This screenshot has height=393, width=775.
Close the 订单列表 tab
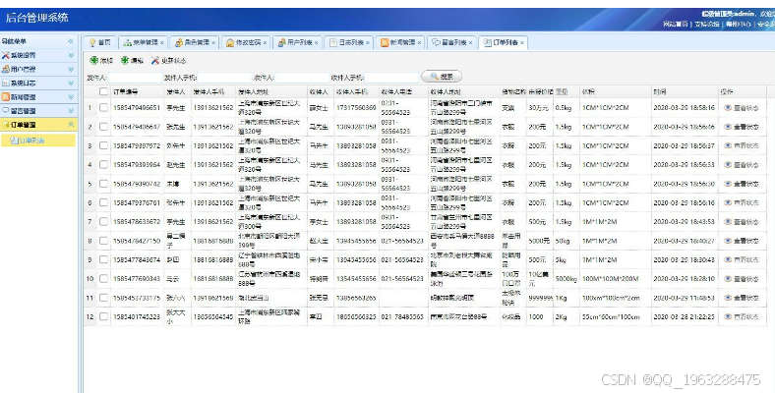pyautogui.click(x=522, y=43)
